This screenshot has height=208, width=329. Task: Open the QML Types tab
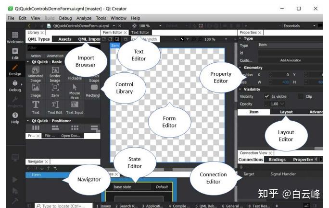pos(38,39)
